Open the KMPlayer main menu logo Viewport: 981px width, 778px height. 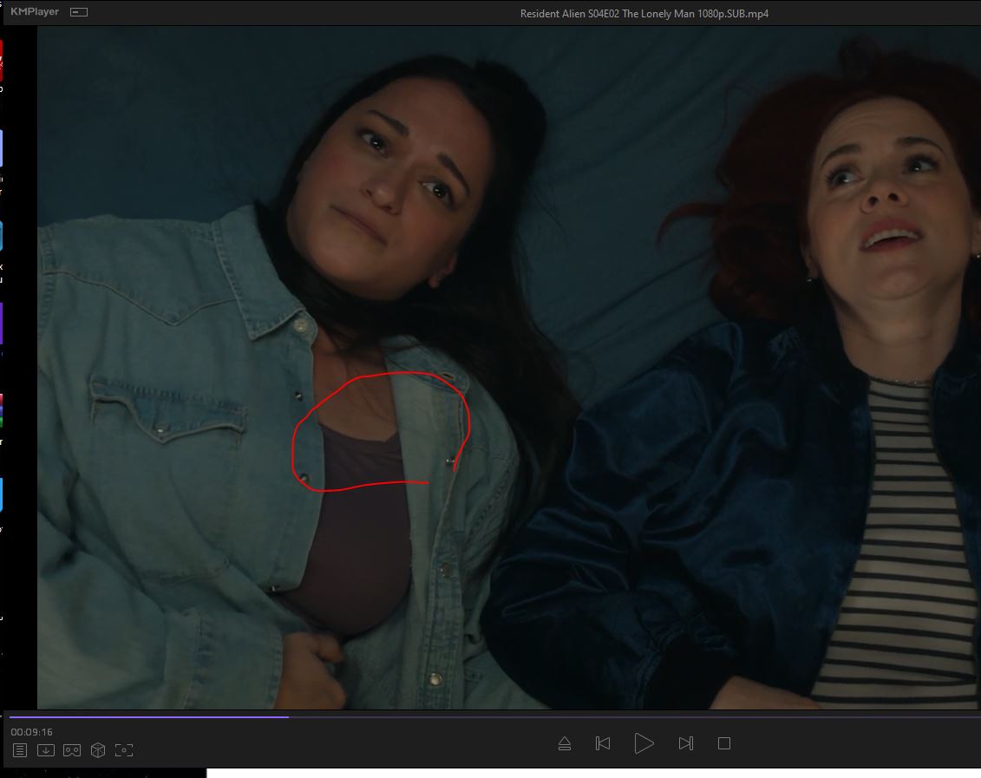click(35, 12)
